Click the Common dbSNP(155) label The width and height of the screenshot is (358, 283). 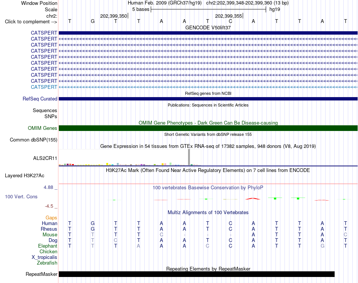point(33,140)
